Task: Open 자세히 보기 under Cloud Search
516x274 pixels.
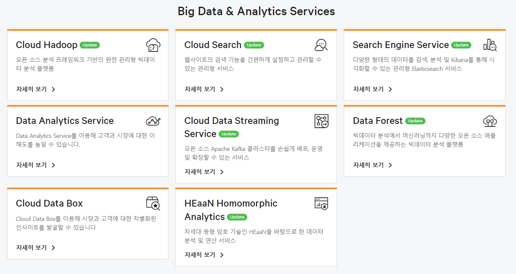Action: (204, 89)
